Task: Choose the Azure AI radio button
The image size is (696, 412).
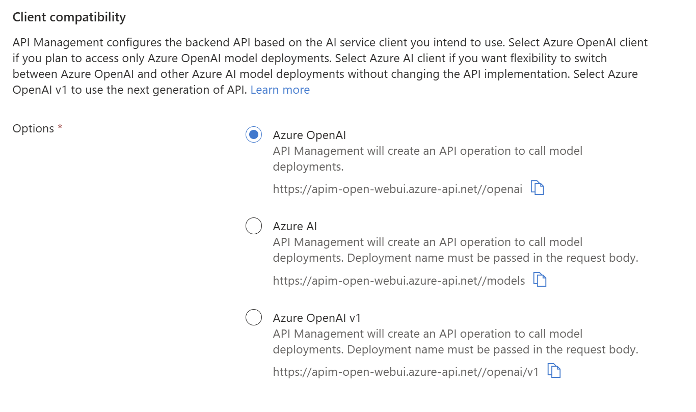Action: coord(254,226)
